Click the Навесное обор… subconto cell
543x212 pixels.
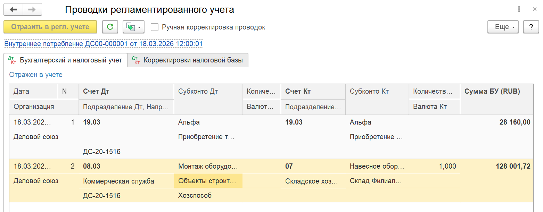(x=377, y=167)
